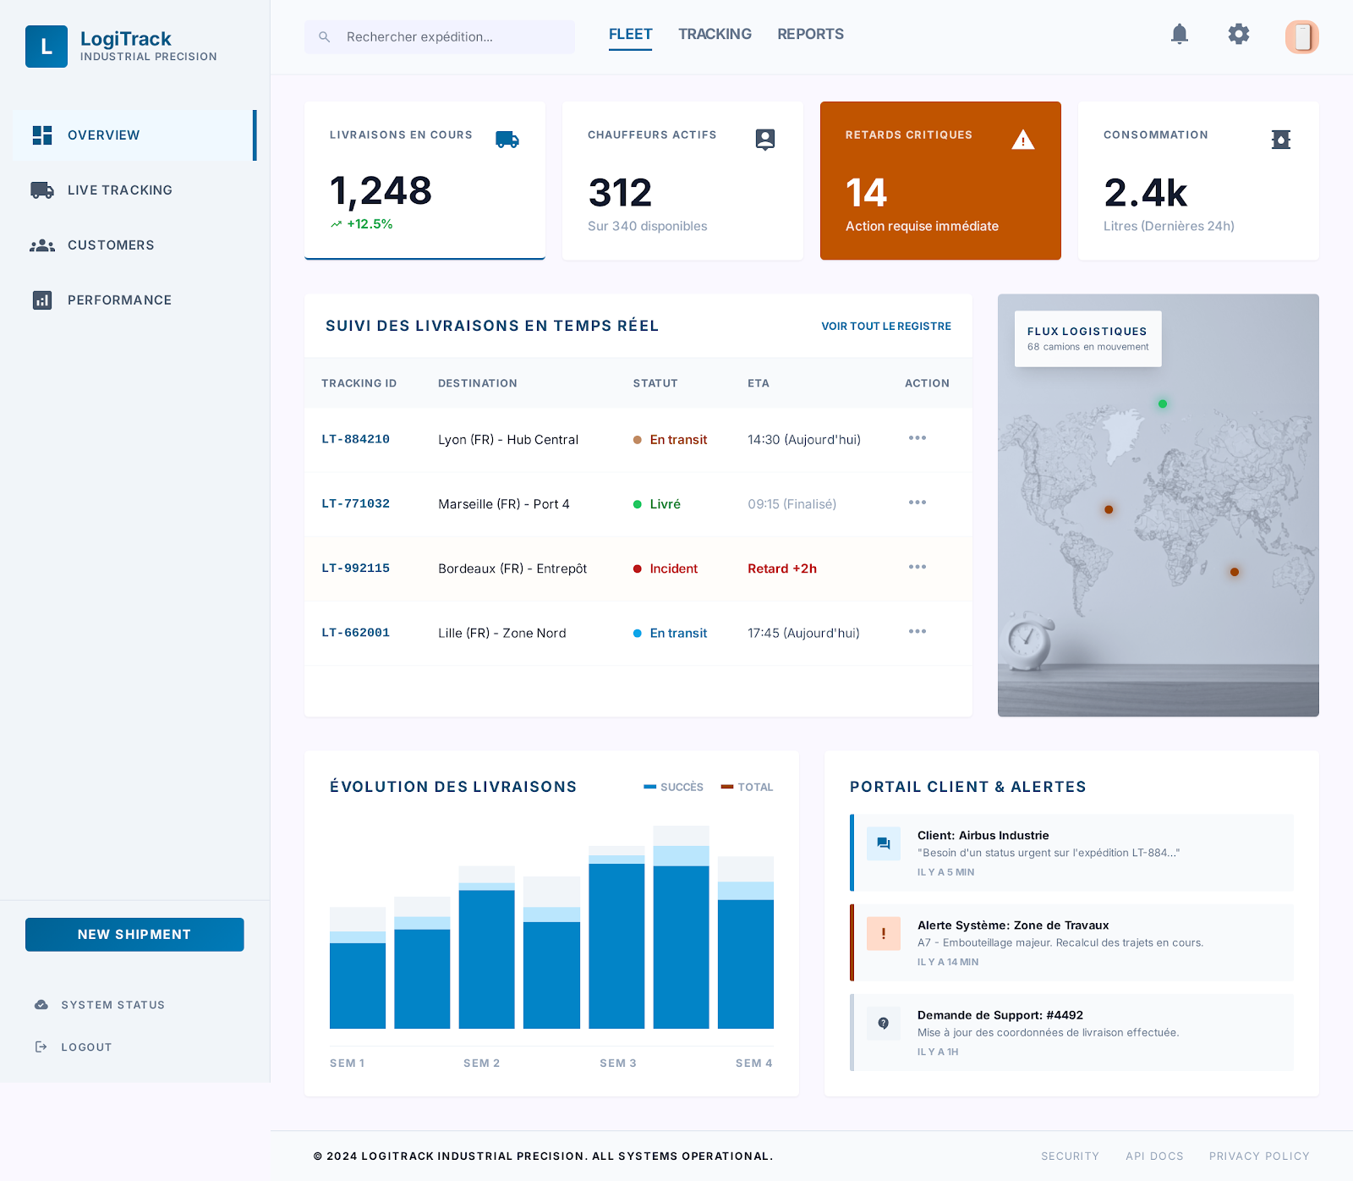Click the chat icon for Airbus Industrie
The image size is (1353, 1181).
[883, 843]
